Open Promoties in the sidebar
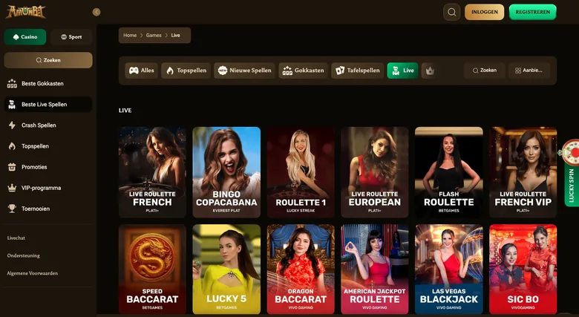This screenshot has height=317, width=579. coord(48,167)
